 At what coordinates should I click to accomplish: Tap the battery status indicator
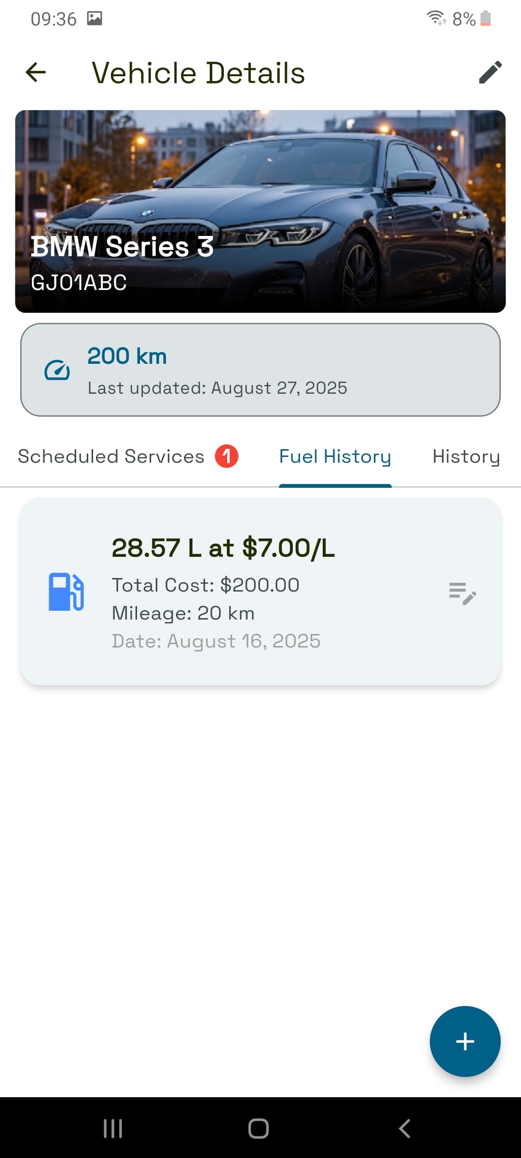(x=485, y=19)
